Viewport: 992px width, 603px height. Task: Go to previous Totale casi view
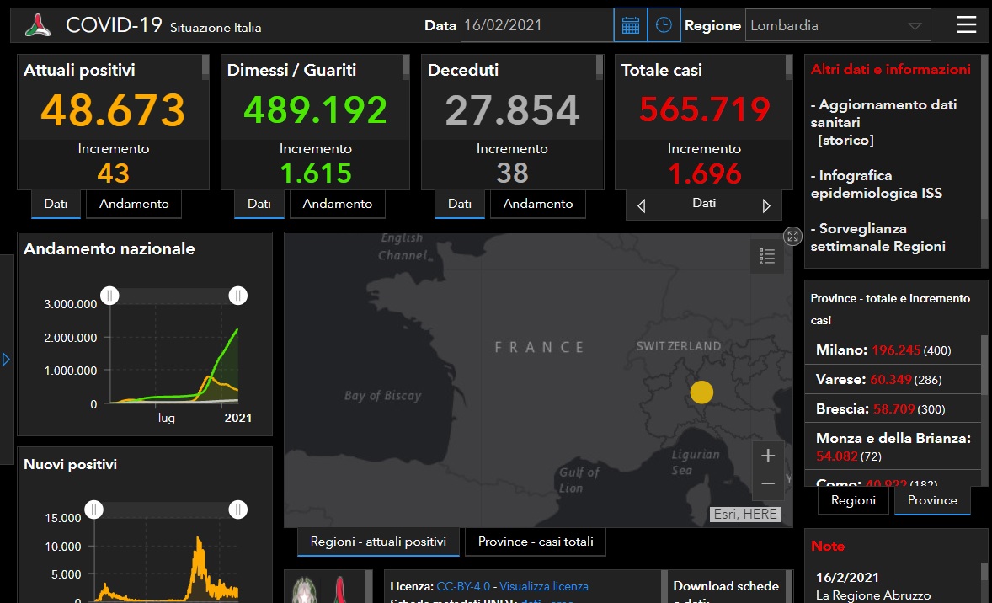pos(642,205)
